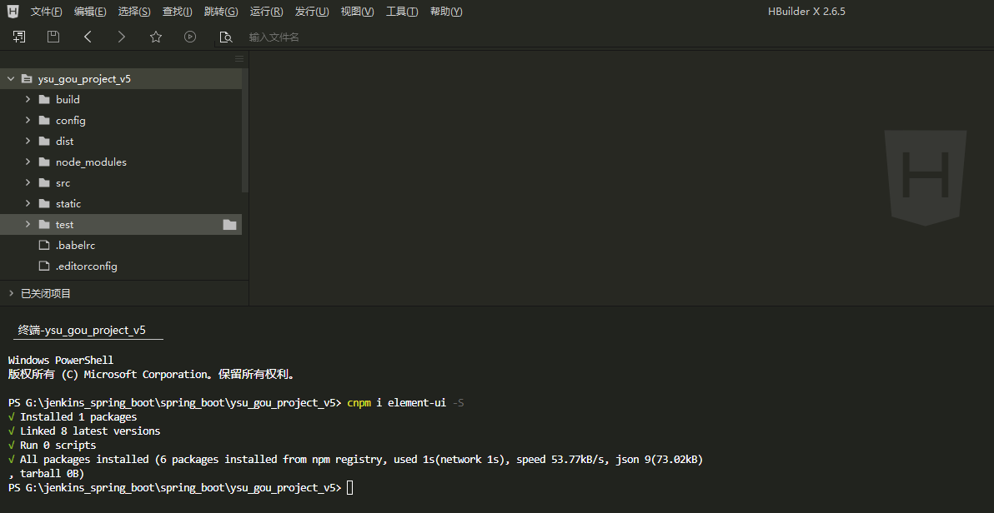Expand the src folder chevron
Viewport: 994px width, 513px height.
point(28,183)
